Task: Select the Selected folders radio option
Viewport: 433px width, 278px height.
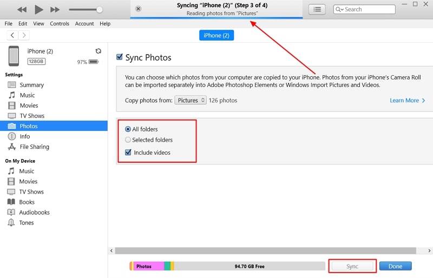Action: tap(128, 140)
